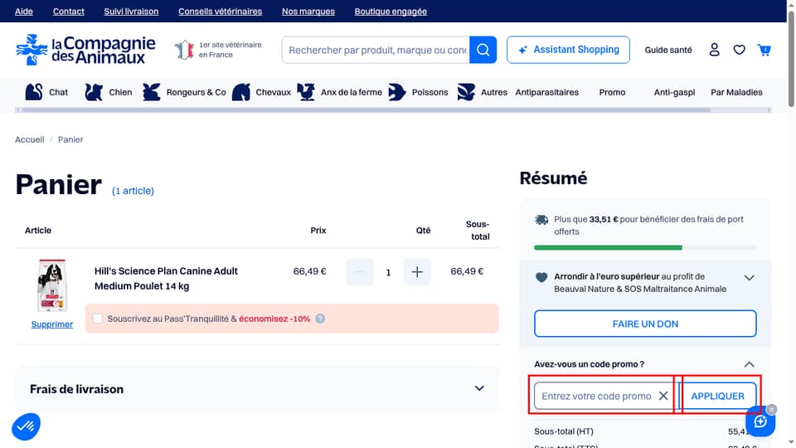Image resolution: width=796 pixels, height=448 pixels.
Task: Click the free shipping green progress bar
Action: coord(608,247)
